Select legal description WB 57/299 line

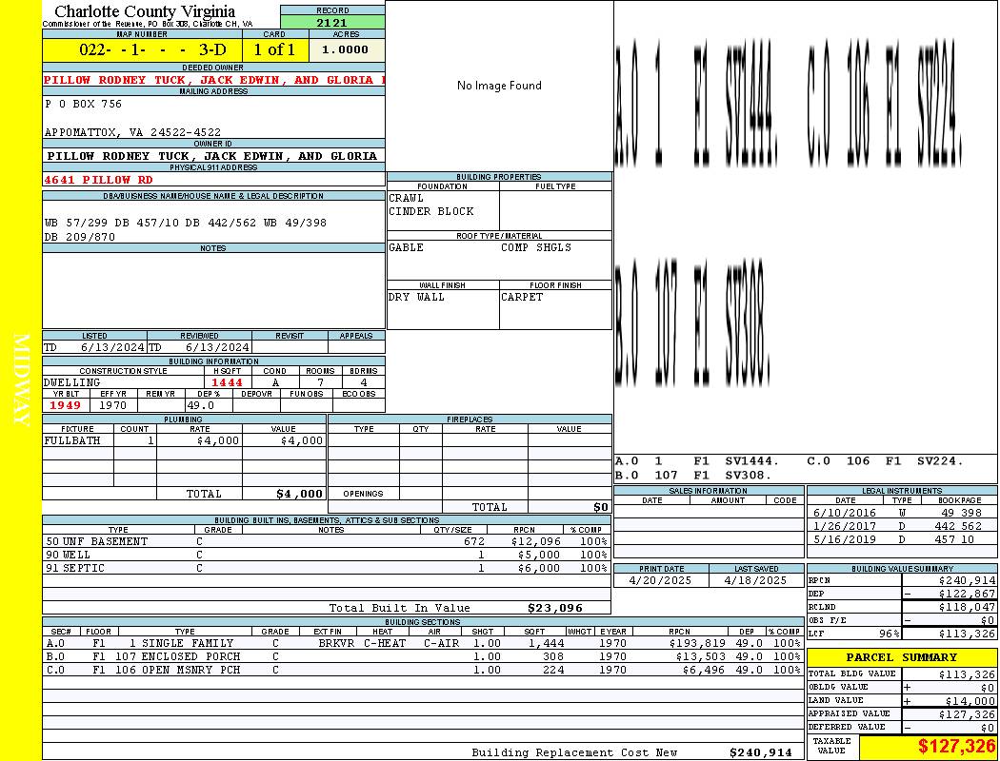[x=186, y=223]
